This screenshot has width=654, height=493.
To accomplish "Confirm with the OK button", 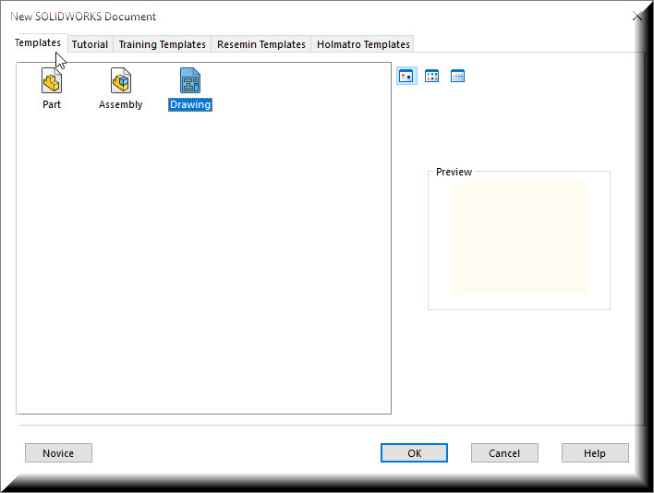I will pos(414,453).
